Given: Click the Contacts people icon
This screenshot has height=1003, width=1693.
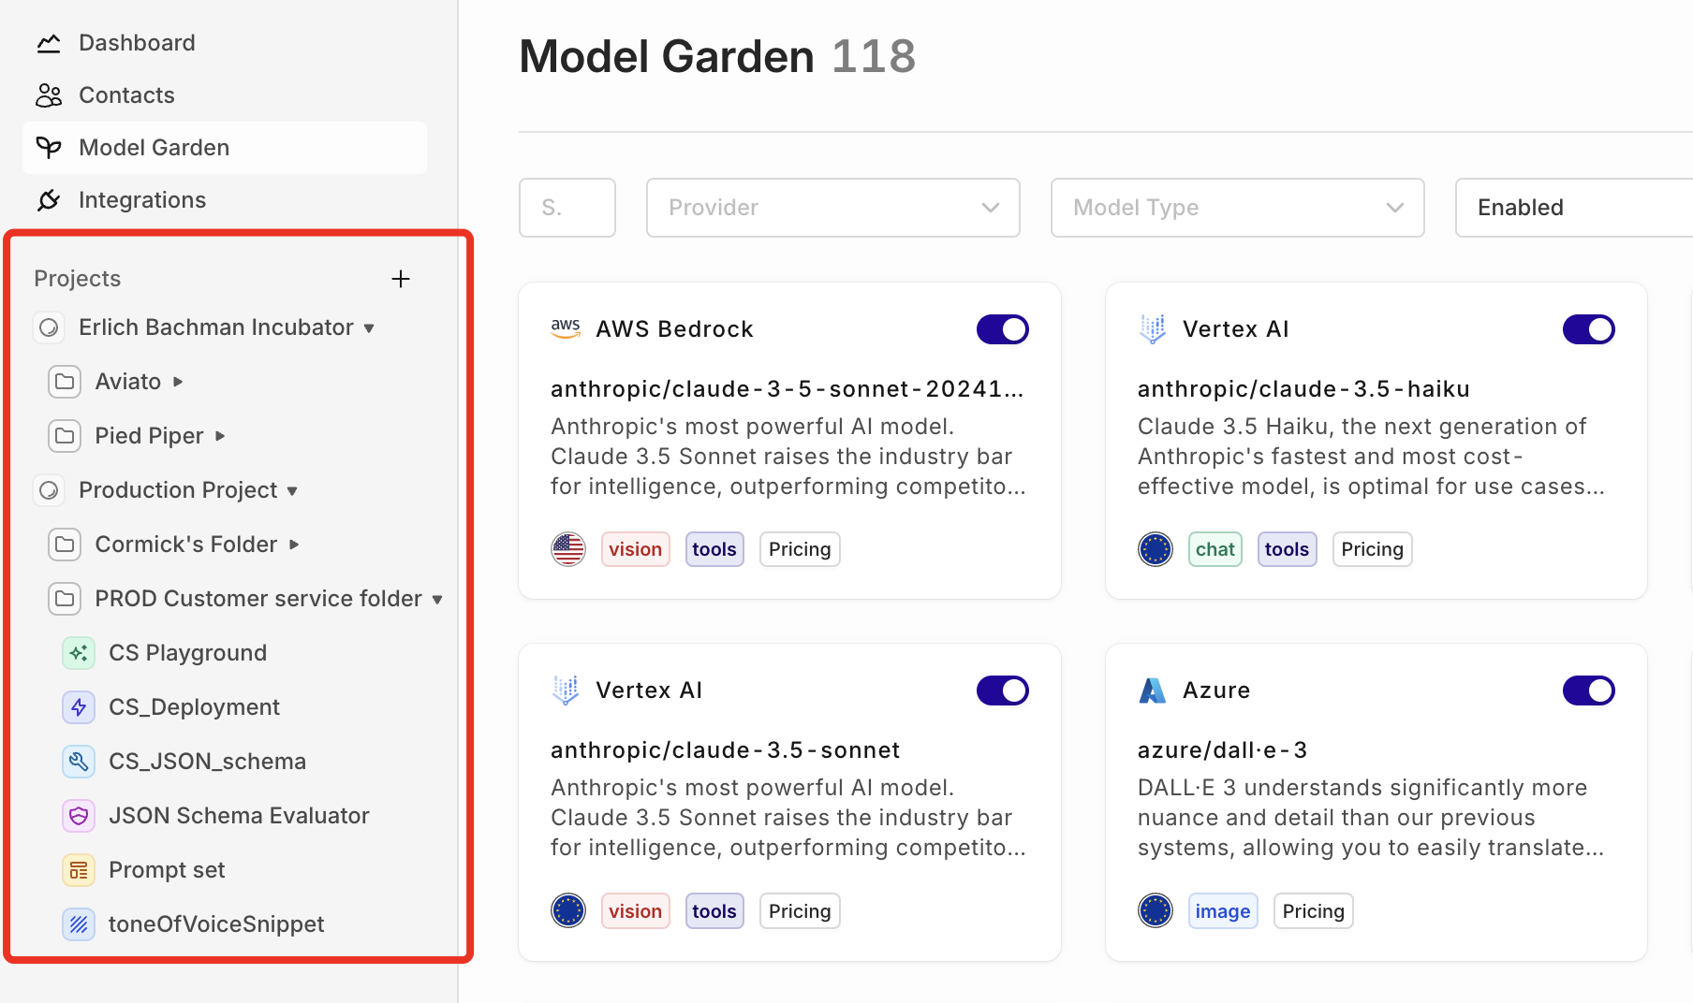Looking at the screenshot, I should 49,95.
